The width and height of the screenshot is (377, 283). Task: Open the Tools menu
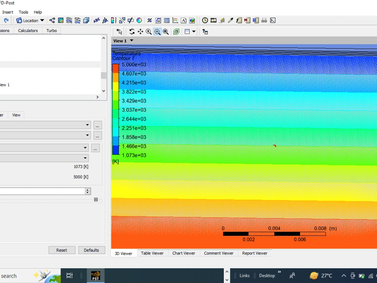(23, 12)
